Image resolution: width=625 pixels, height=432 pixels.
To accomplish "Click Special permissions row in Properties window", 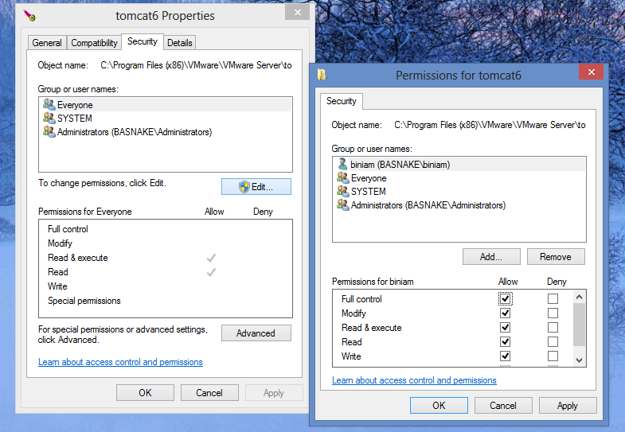I will tap(166, 301).
